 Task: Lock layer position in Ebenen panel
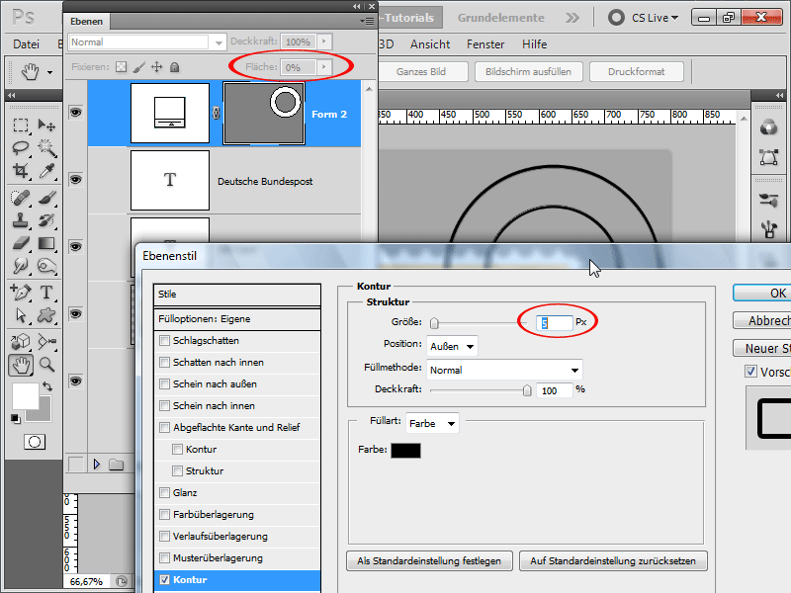pyautogui.click(x=157, y=67)
